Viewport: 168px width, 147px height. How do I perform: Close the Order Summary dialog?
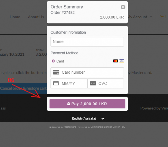tap(123, 7)
